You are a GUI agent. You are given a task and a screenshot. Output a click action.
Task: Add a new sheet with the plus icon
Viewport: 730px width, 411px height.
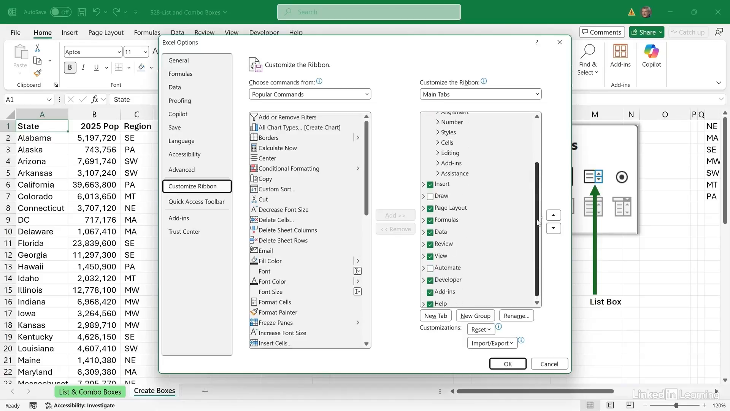point(205,391)
